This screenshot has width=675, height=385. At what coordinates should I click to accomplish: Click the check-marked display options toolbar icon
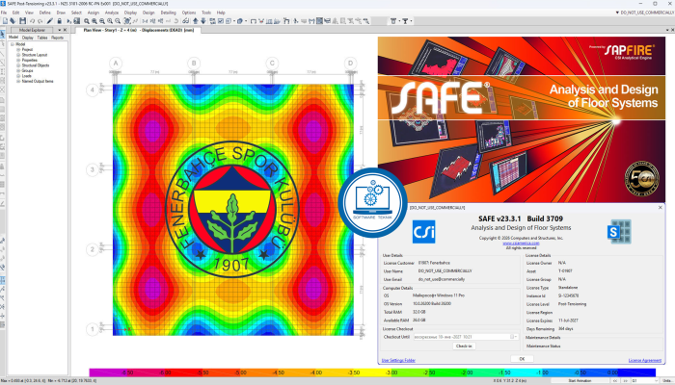[x=221, y=21]
